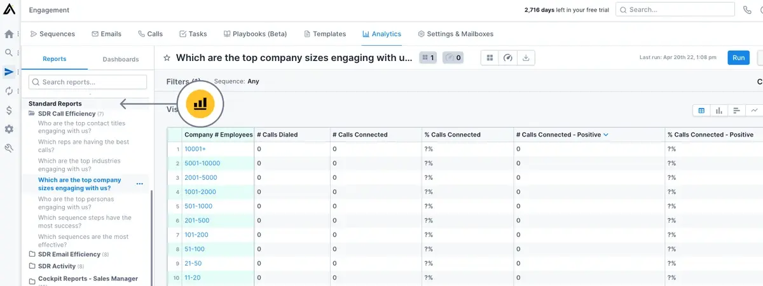Expand the SDR Activity folder
Image resolution: width=763 pixels, height=286 pixels.
[57, 266]
